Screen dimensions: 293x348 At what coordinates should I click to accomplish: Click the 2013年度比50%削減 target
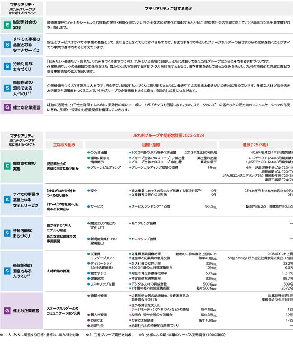pos(200,153)
